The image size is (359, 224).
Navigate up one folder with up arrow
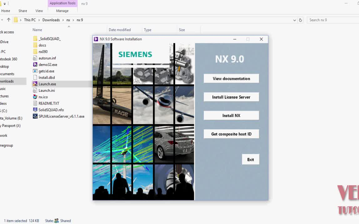8,20
